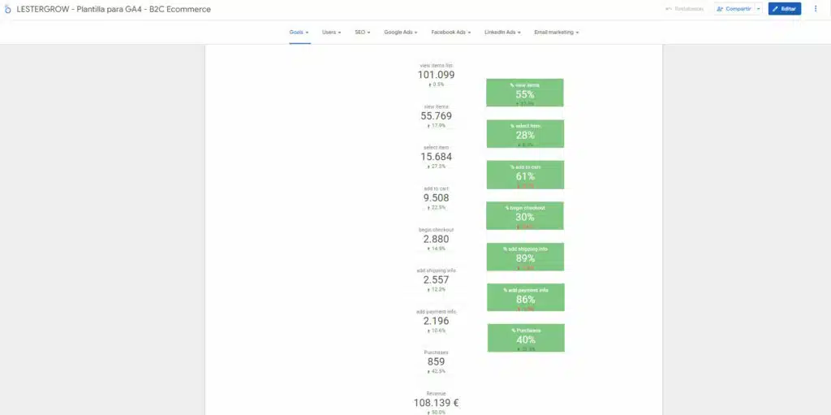Click the % begin checkout 30% scorecard
This screenshot has height=415, width=831.
pyautogui.click(x=525, y=215)
